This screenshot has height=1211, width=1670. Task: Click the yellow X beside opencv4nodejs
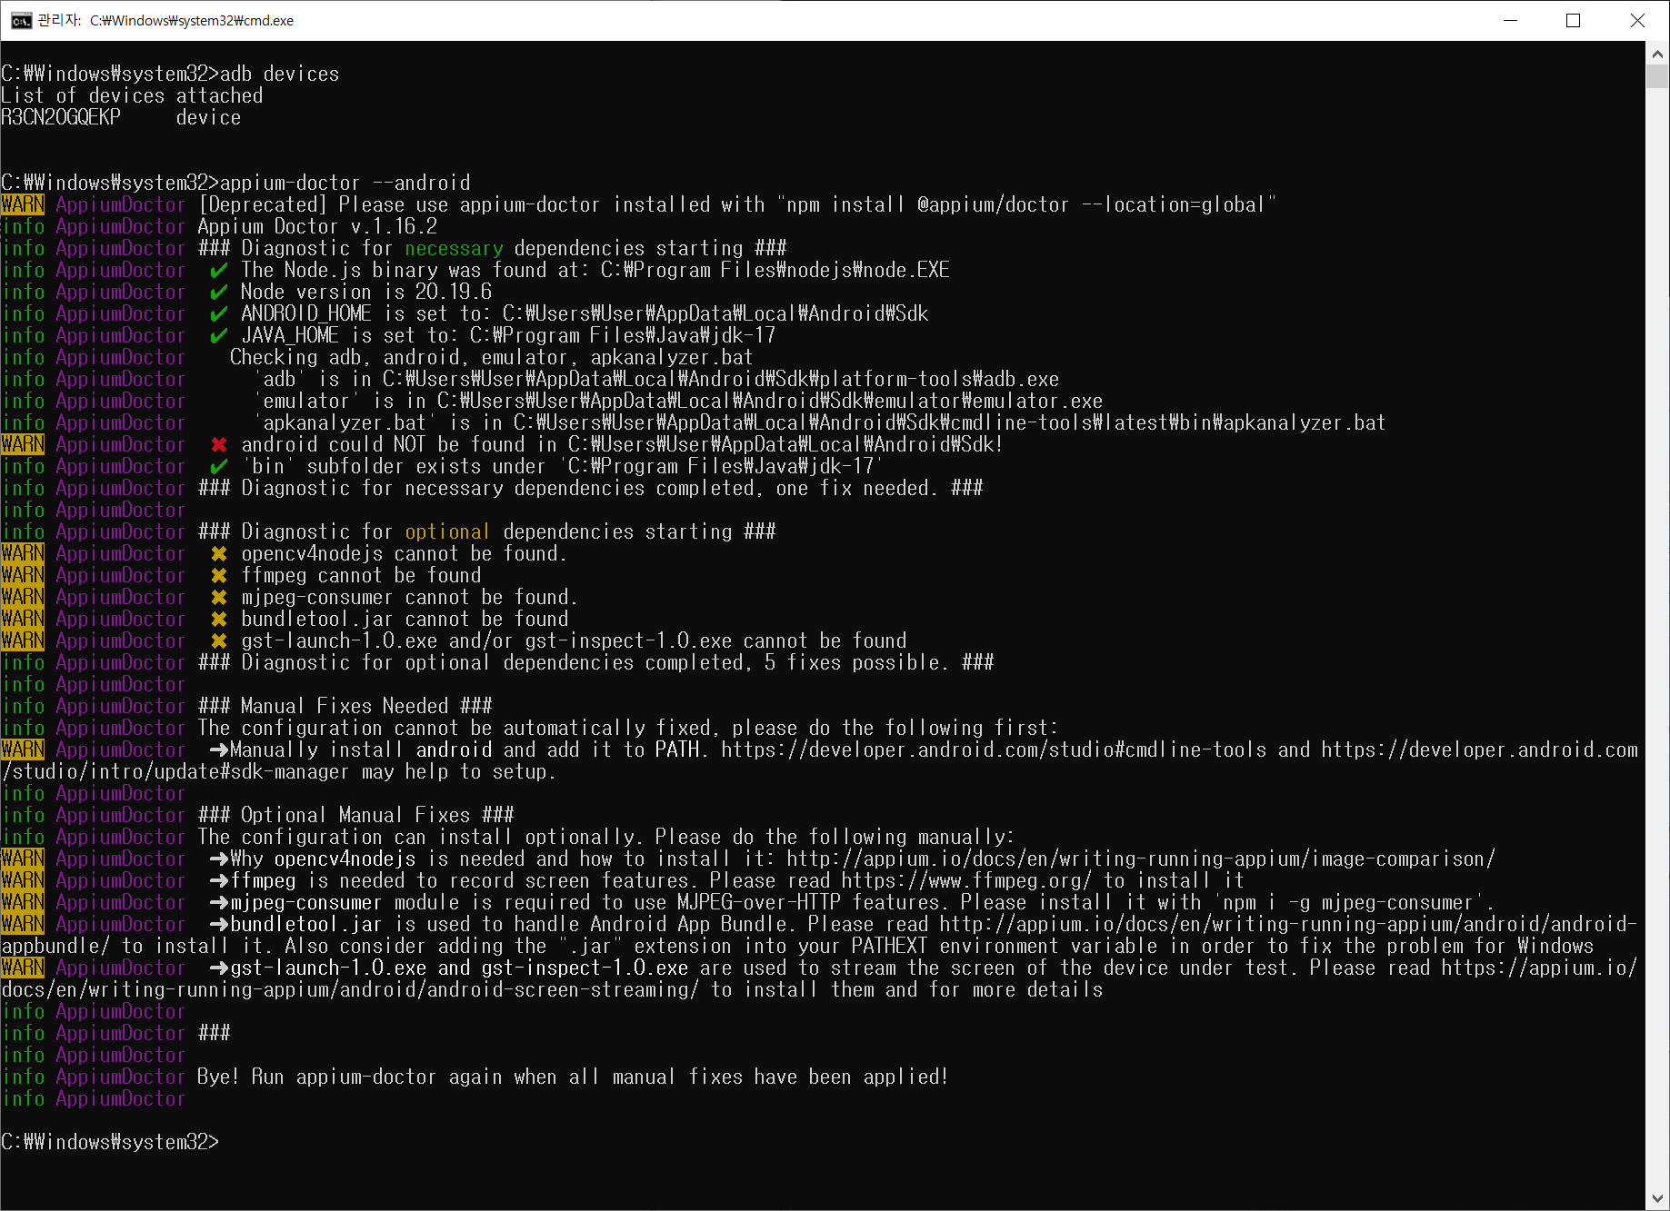(219, 553)
